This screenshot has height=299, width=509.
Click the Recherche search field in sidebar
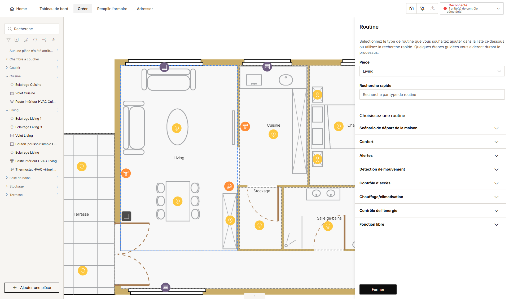(32, 29)
